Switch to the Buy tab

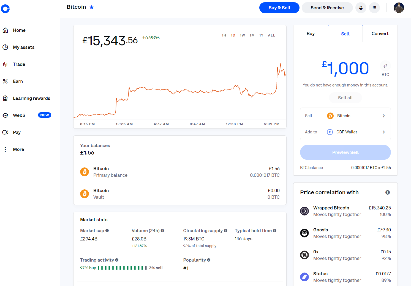[311, 33]
